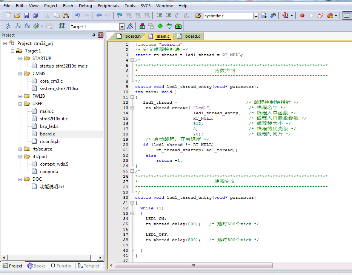Image resolution: width=352 pixels, height=275 pixels.
Task: Click the Save All files icon
Action: click(x=35, y=15)
